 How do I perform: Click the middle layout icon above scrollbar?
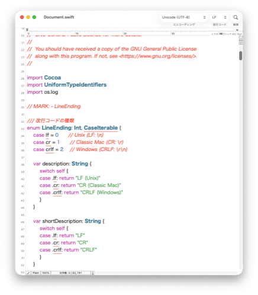(x=241, y=40)
